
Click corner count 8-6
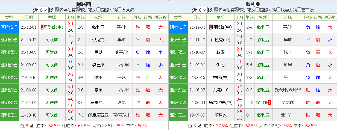coord(81,103)
